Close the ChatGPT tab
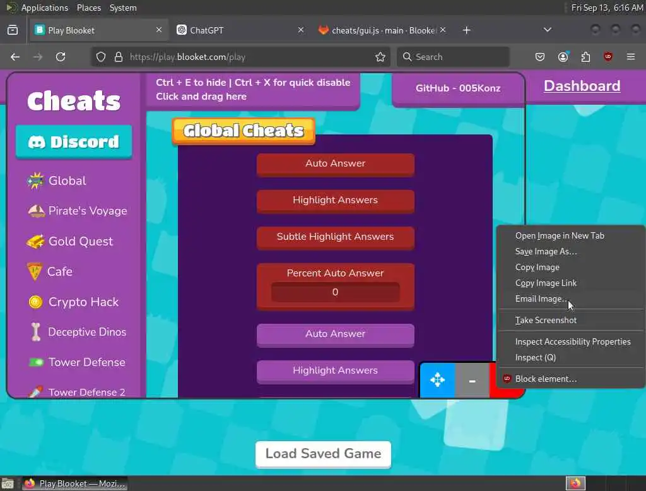This screenshot has width=646, height=491. 301,30
